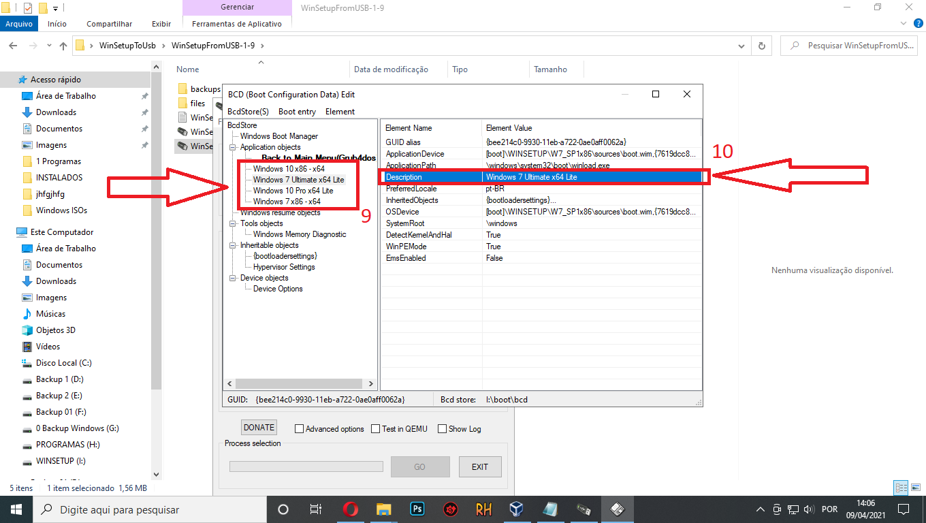This screenshot has height=523, width=926.
Task: Enable the Advanced options checkbox
Action: tap(299, 429)
